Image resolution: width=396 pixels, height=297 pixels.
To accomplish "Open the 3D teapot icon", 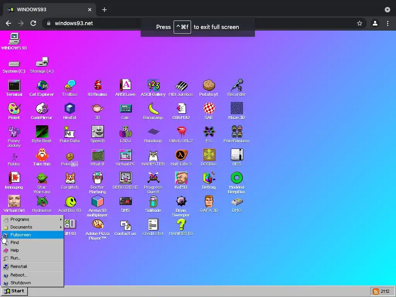I will 97,111.
